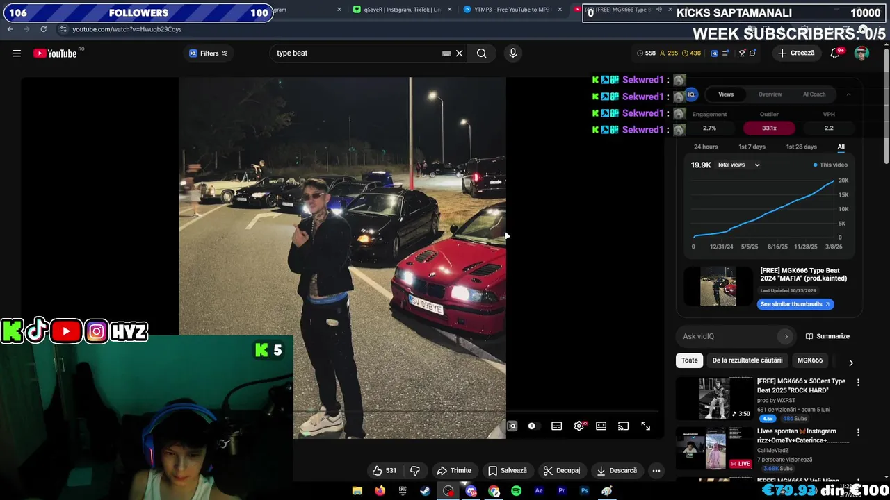Send the Ask vidIQ query with the arrow
This screenshot has height=500, width=890.
(x=786, y=336)
